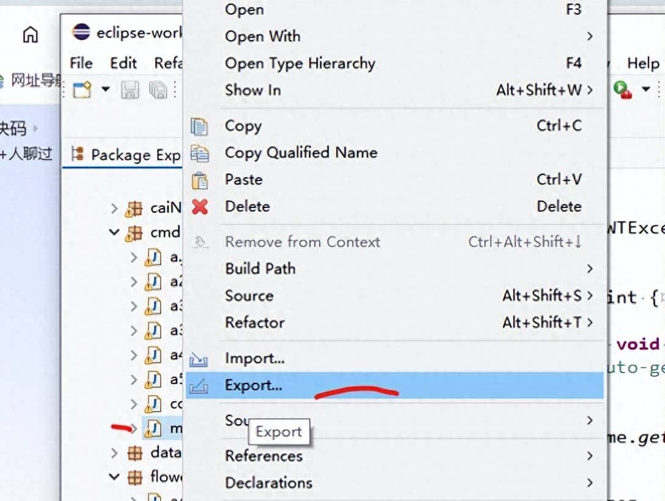Click the Java file icon beside a4

coord(153,355)
